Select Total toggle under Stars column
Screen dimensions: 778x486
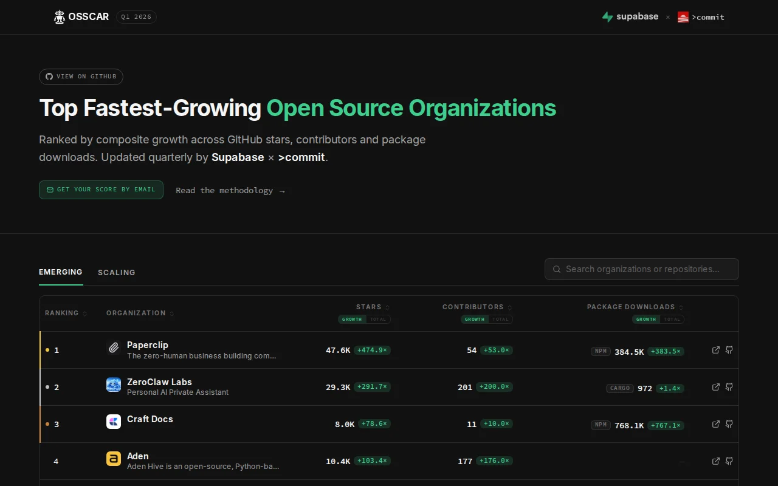378,319
